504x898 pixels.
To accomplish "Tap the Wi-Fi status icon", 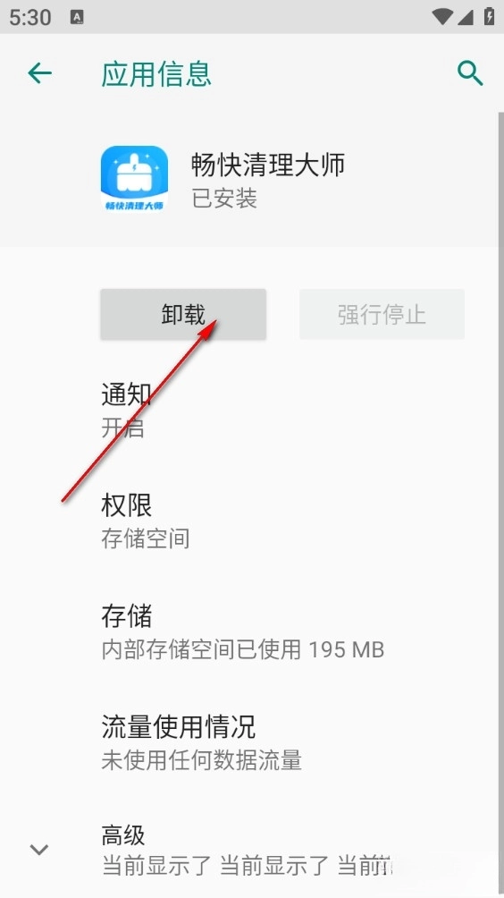I will point(443,17).
